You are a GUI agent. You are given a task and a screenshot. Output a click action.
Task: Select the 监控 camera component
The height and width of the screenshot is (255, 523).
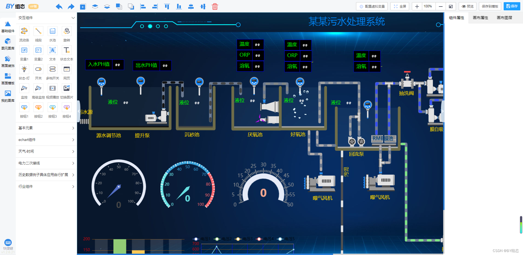pos(24,88)
